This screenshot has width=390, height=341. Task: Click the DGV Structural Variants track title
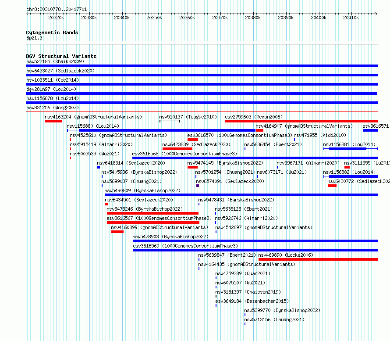point(61,56)
